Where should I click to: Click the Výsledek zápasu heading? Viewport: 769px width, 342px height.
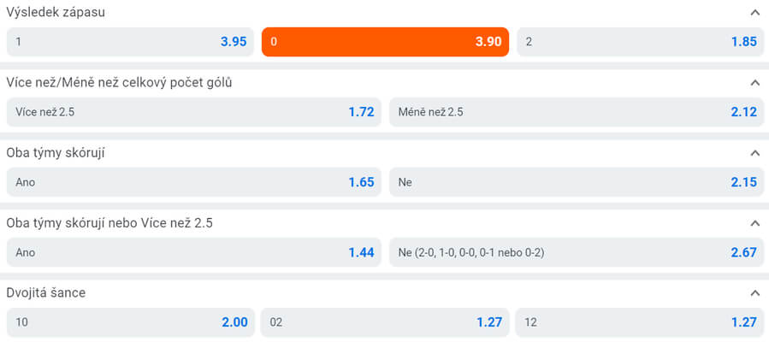pos(56,13)
